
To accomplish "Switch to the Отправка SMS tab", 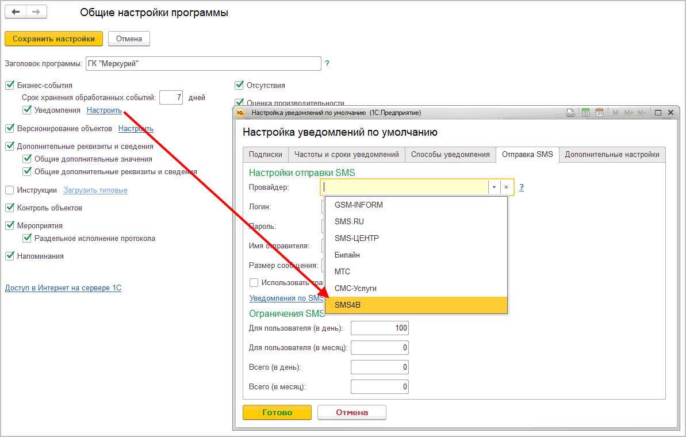I will (x=527, y=155).
